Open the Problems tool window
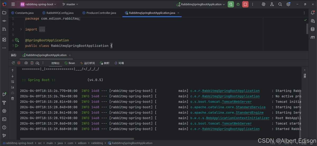 (x=4, y=127)
